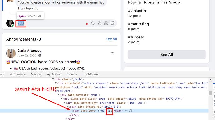Collapse the Write a comment div node

pyautogui.click(x=56, y=83)
